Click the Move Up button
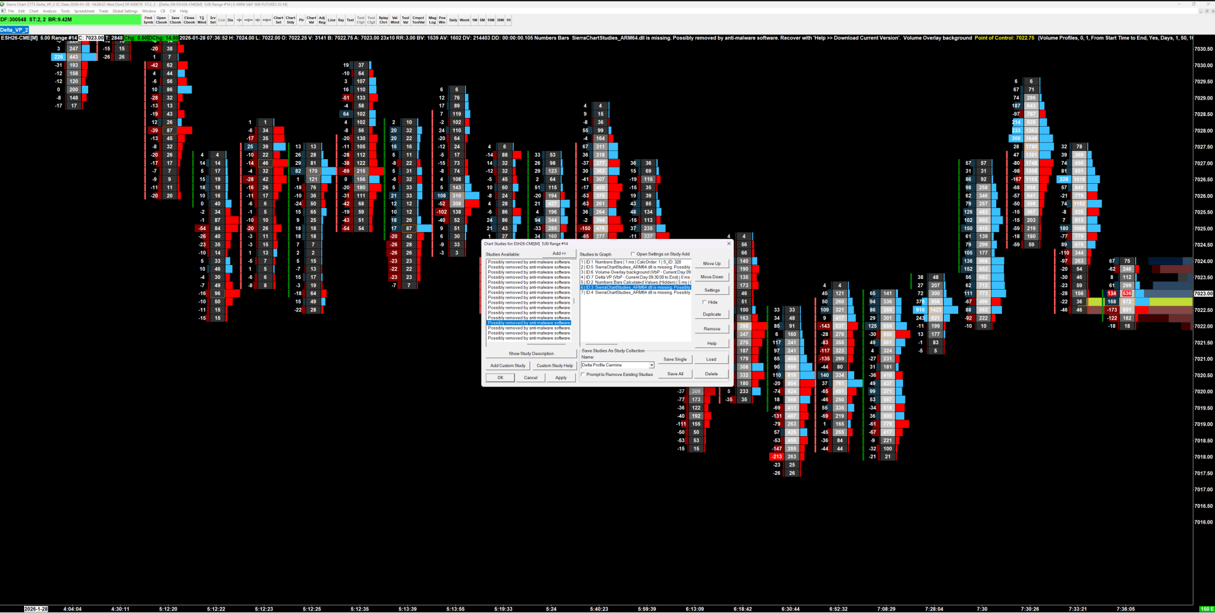The image size is (1215, 613). point(711,263)
